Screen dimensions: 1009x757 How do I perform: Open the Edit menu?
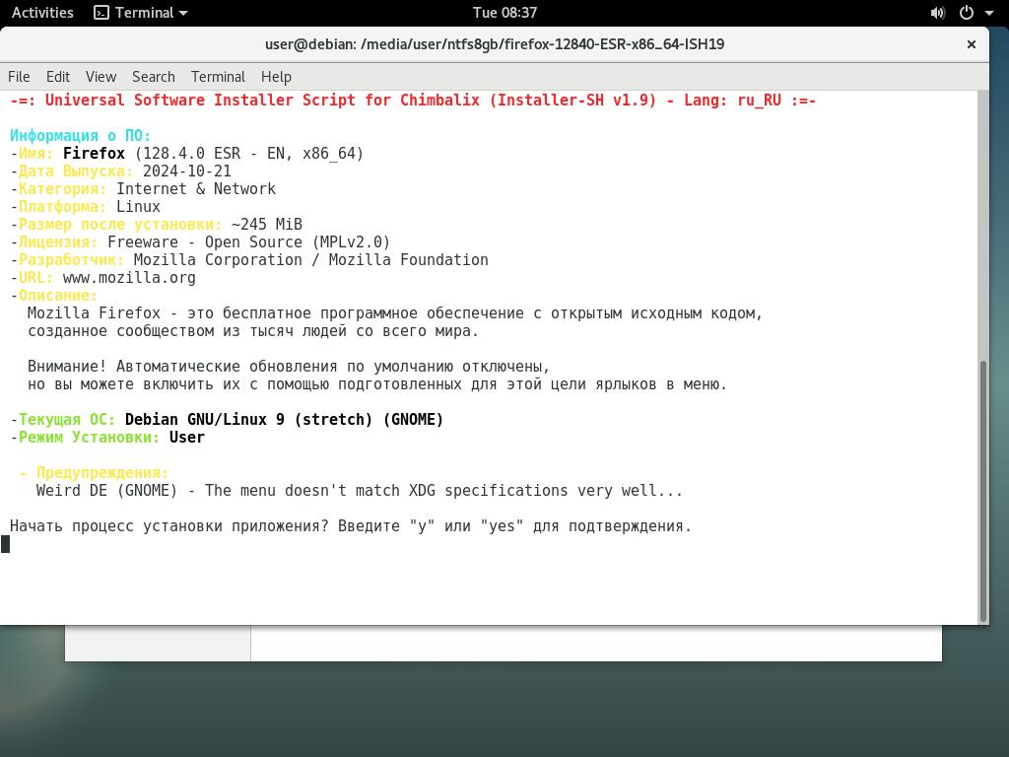[x=58, y=77]
